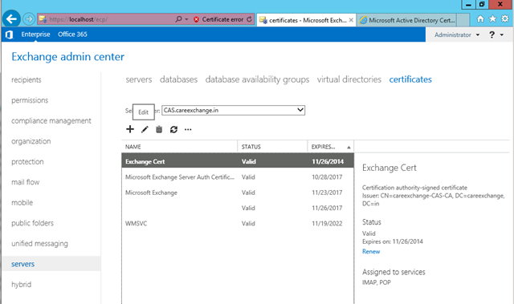The height and width of the screenshot is (304, 514).
Task: Open mobile in left navigation
Action: point(22,203)
